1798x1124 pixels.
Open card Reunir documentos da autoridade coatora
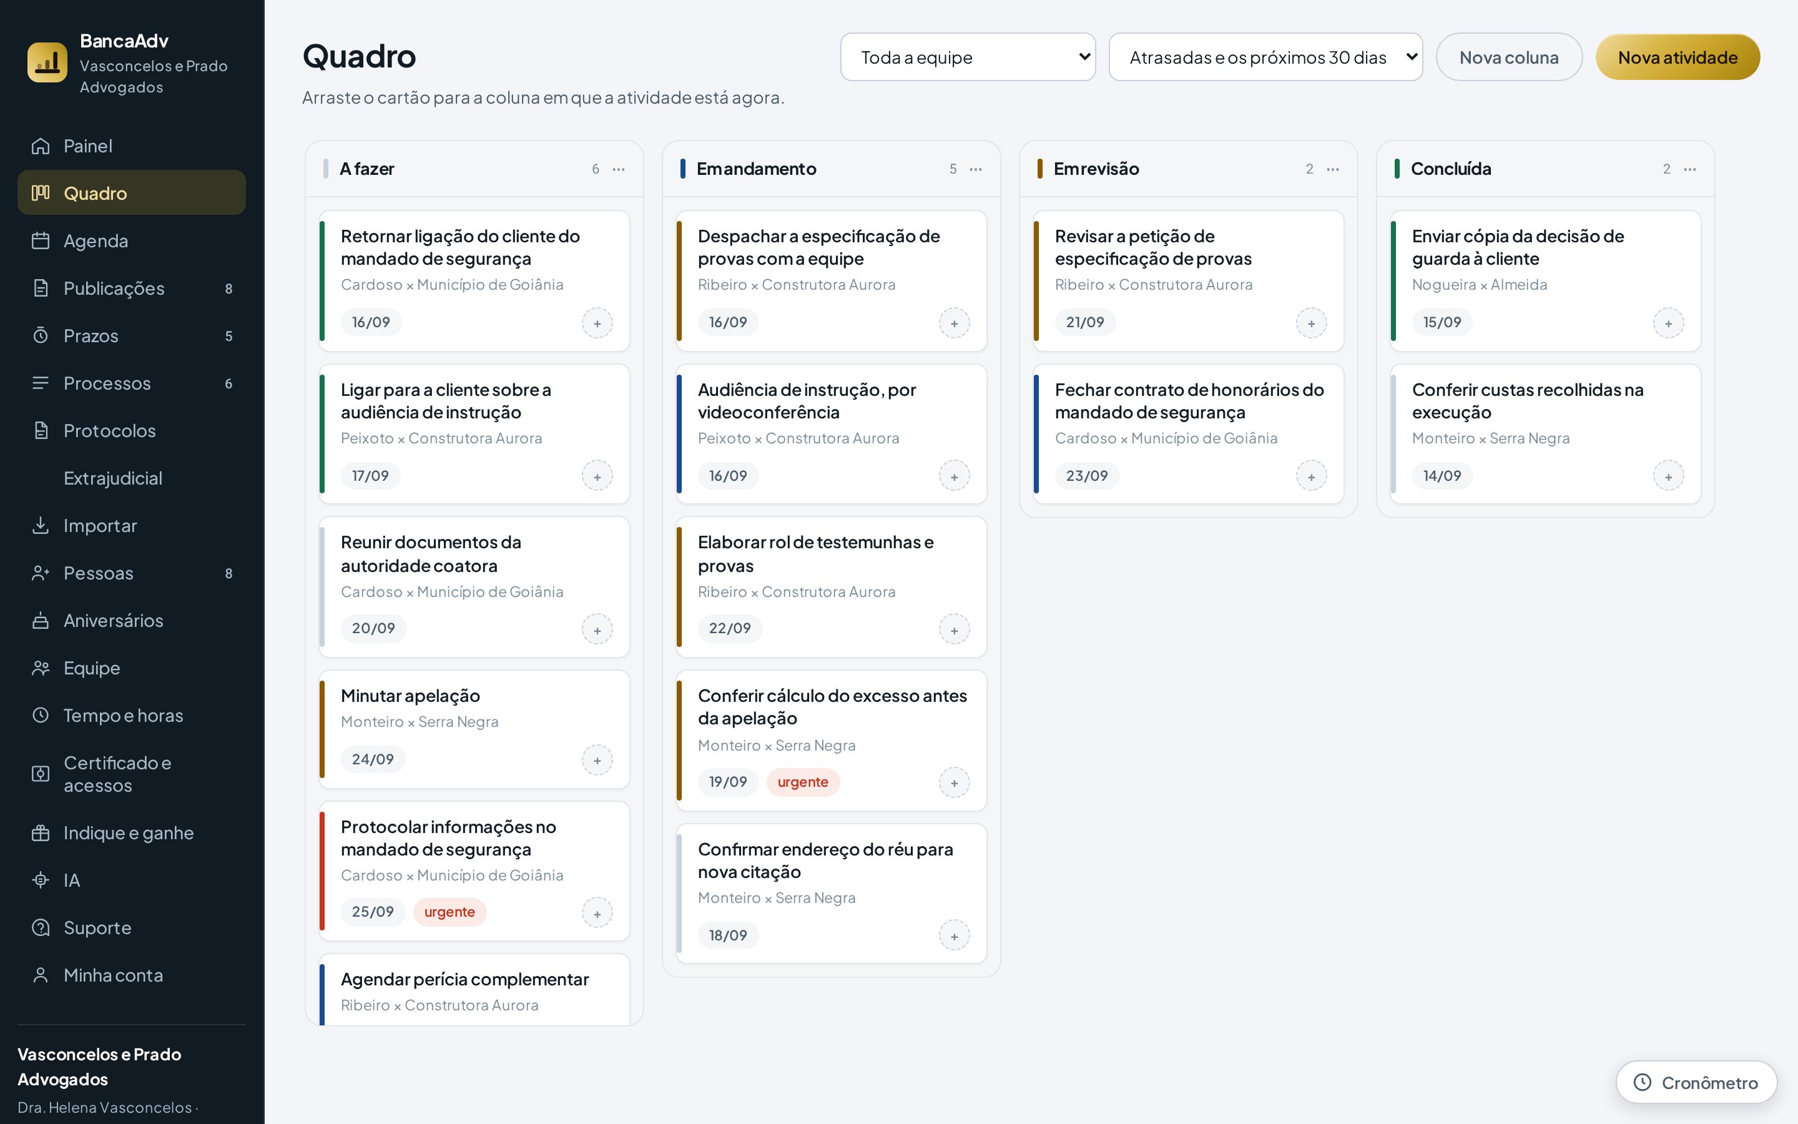coord(474,587)
